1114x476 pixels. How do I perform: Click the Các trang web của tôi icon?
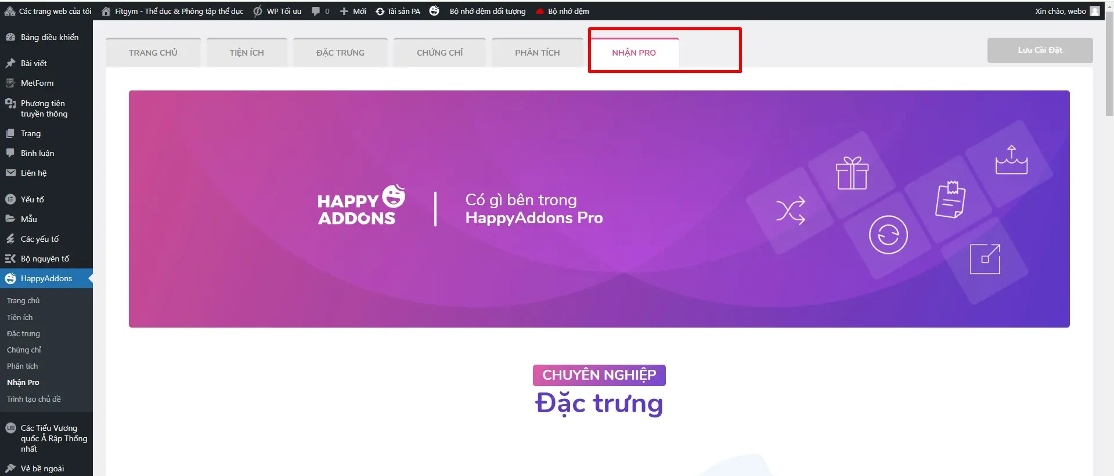[10, 11]
